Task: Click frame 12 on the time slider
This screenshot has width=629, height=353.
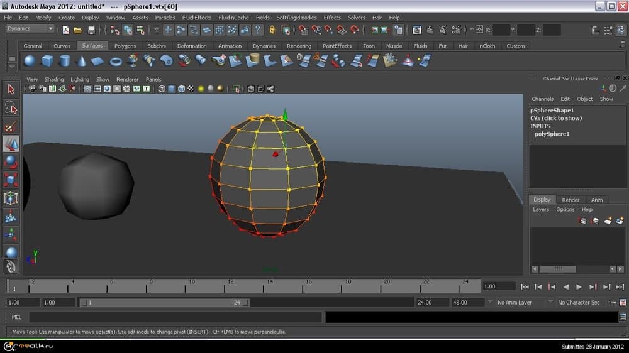Action: [230, 287]
